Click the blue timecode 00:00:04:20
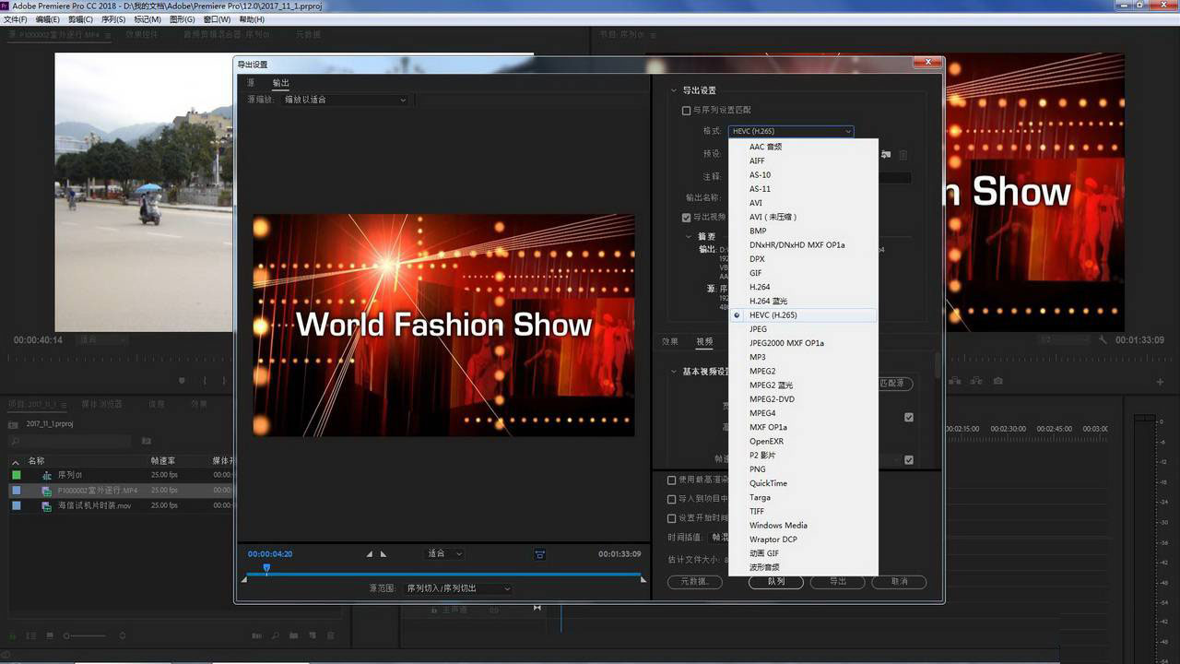1180x664 pixels. (x=270, y=554)
